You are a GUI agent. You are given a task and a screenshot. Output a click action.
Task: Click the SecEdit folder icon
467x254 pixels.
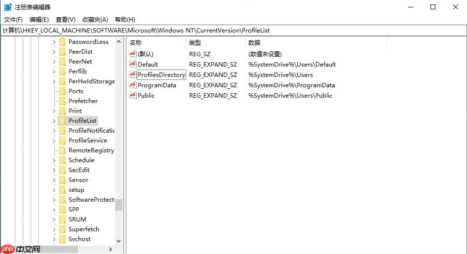(62, 170)
